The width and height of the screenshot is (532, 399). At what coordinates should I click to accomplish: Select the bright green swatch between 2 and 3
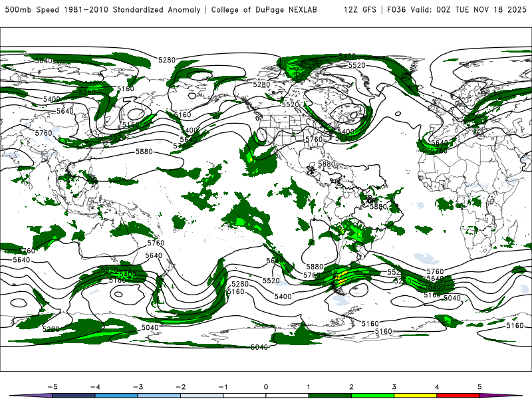tap(372, 396)
